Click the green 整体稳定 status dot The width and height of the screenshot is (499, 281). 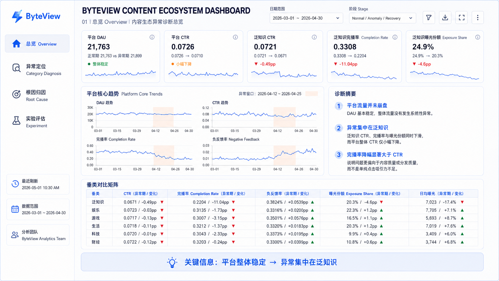coord(89,64)
